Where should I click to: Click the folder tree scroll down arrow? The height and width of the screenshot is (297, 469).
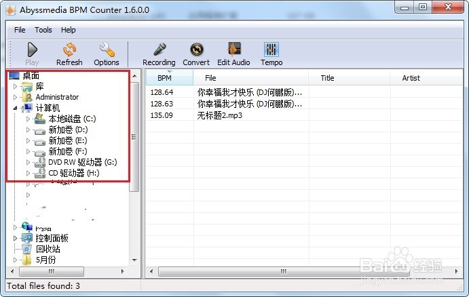coord(134,260)
